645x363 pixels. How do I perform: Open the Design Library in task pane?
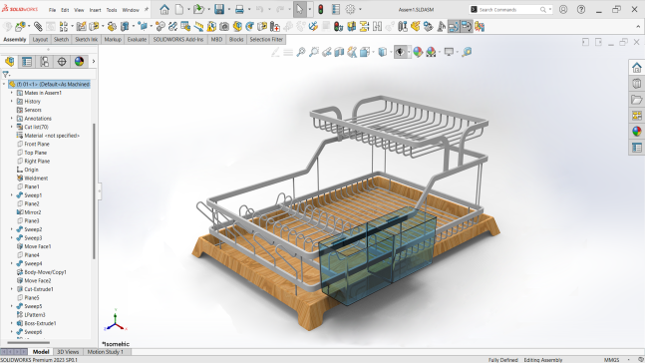[x=637, y=84]
